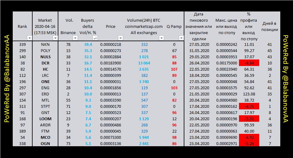Select the Buyers delta value 35.3
The height and width of the screenshot is (158, 293).
tap(88, 51)
